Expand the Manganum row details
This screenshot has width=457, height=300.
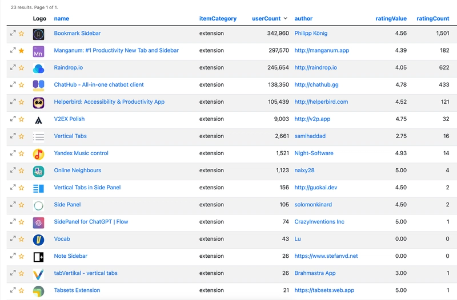click(13, 50)
